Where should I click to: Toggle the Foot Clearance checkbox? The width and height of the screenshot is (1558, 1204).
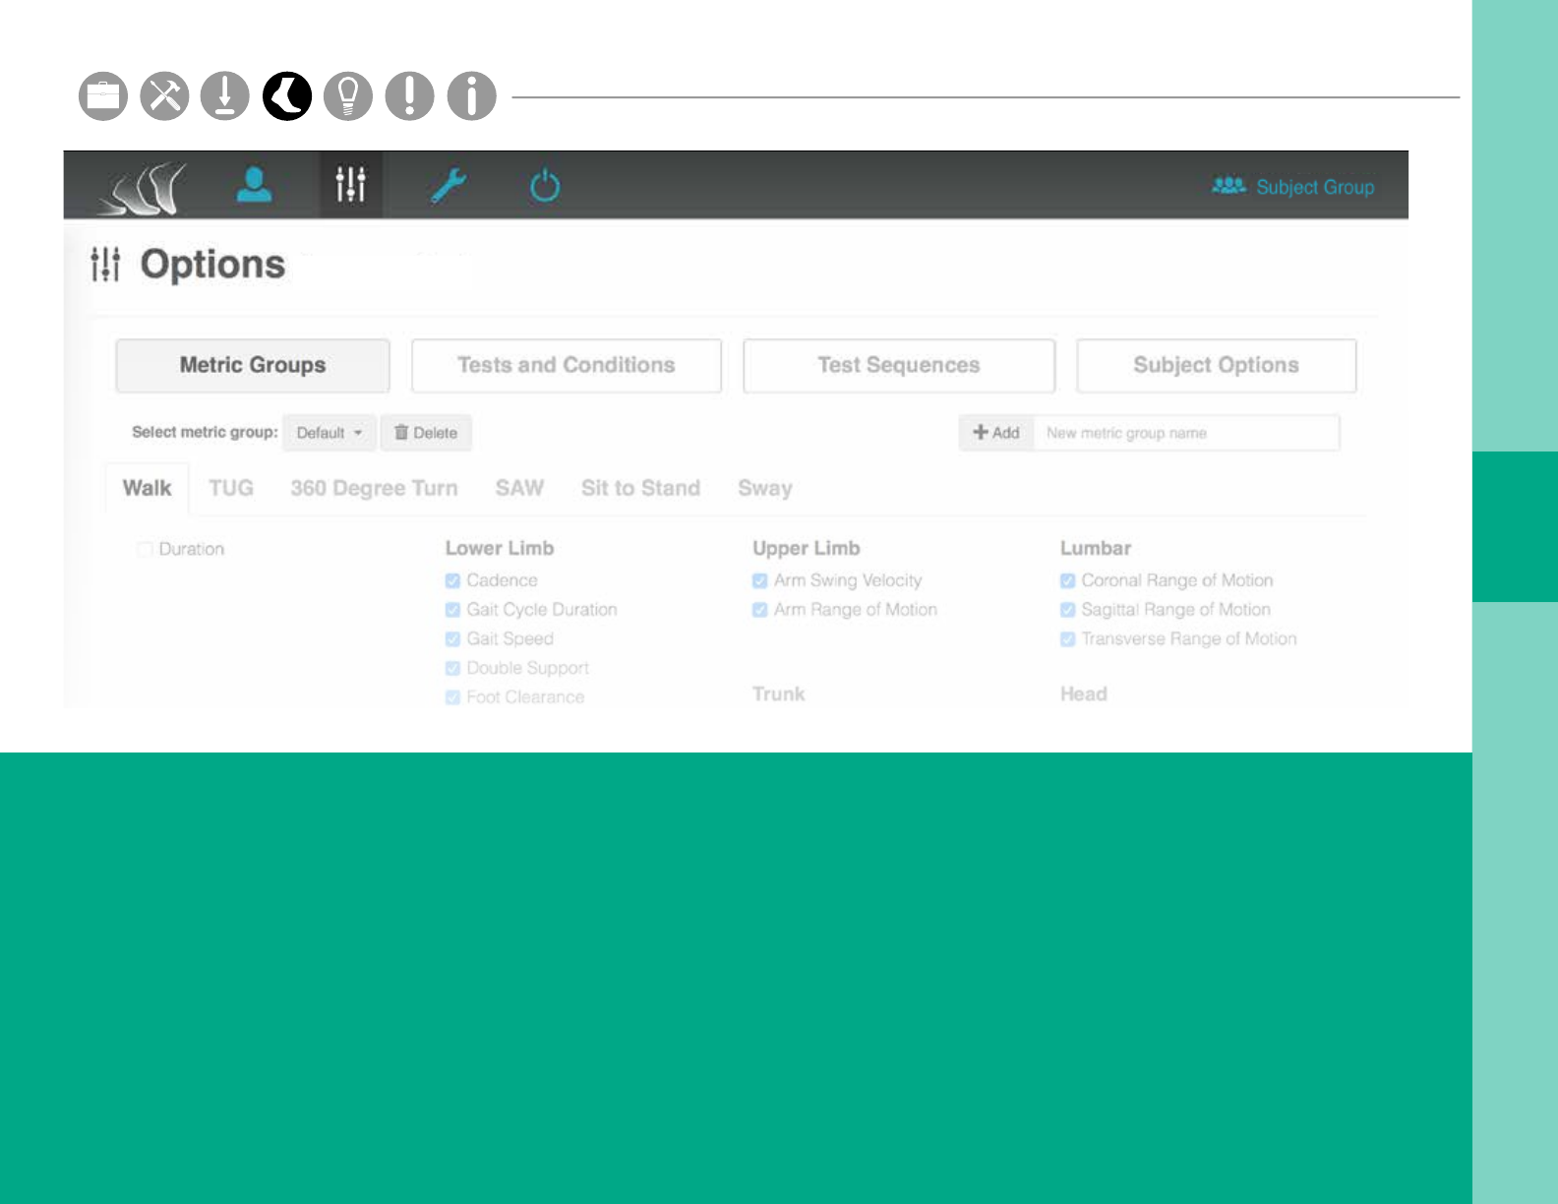452,697
